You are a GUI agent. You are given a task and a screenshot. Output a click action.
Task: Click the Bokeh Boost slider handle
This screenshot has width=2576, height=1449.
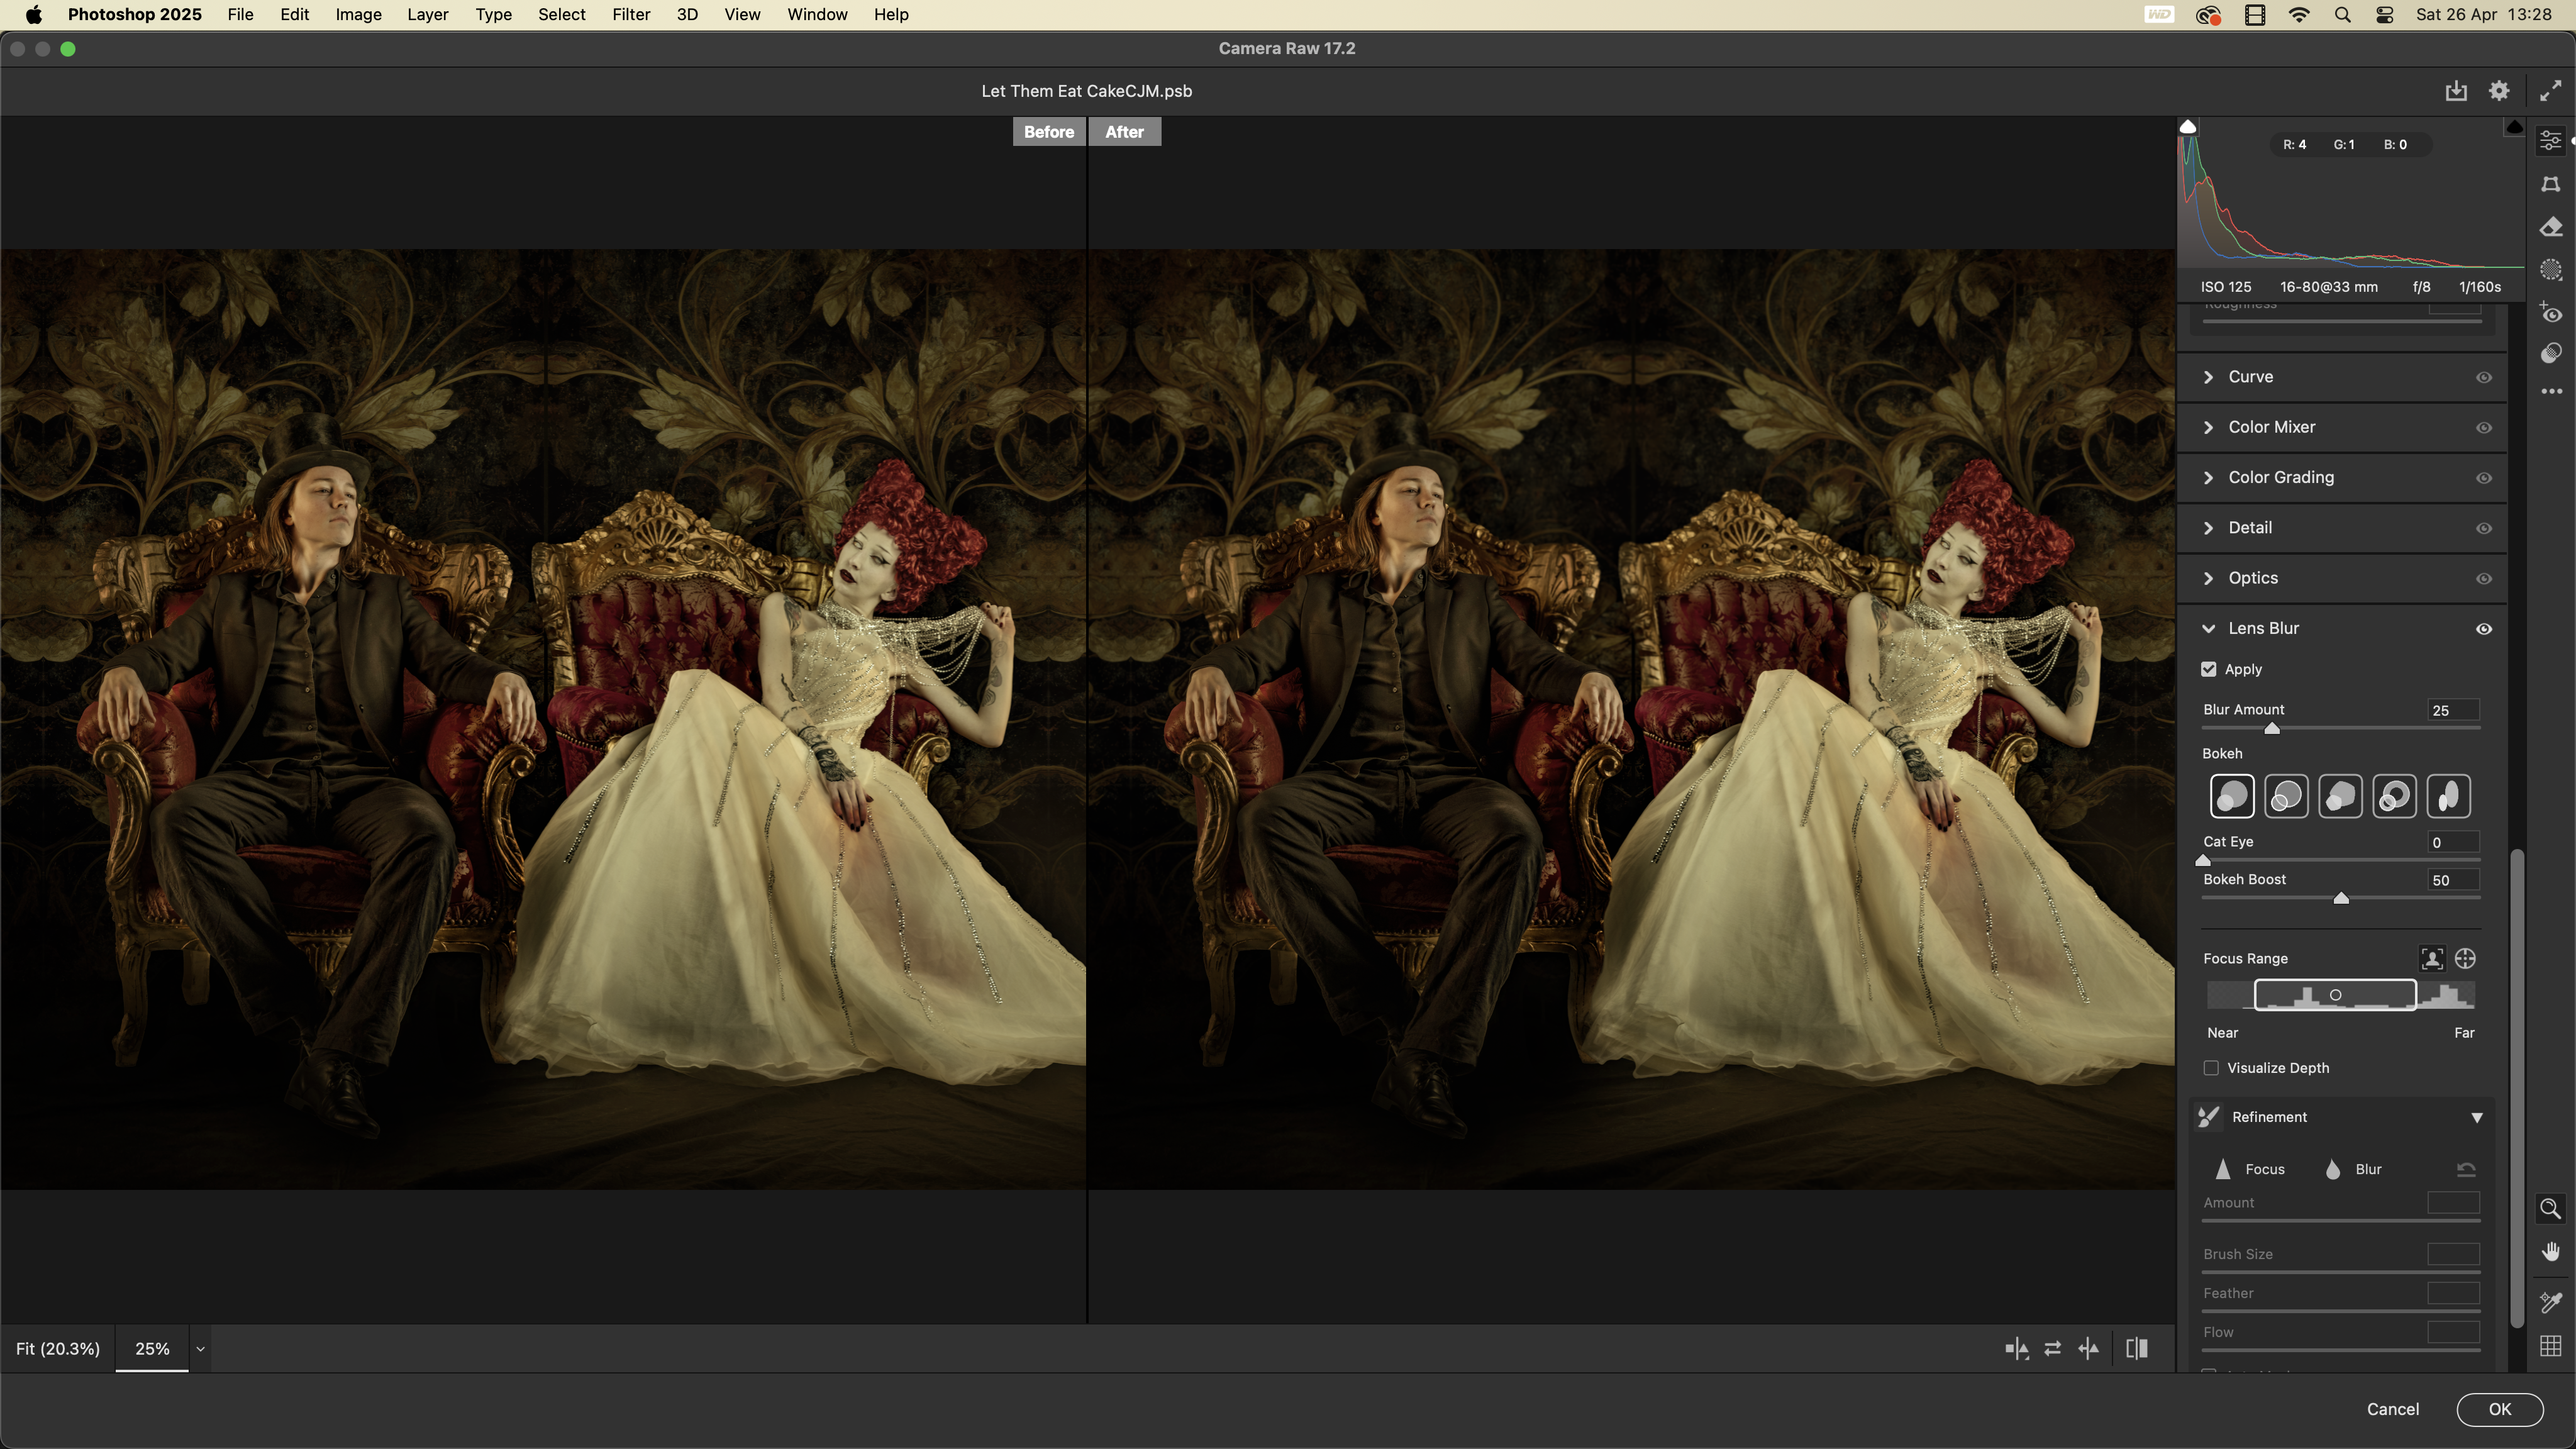tap(2341, 898)
